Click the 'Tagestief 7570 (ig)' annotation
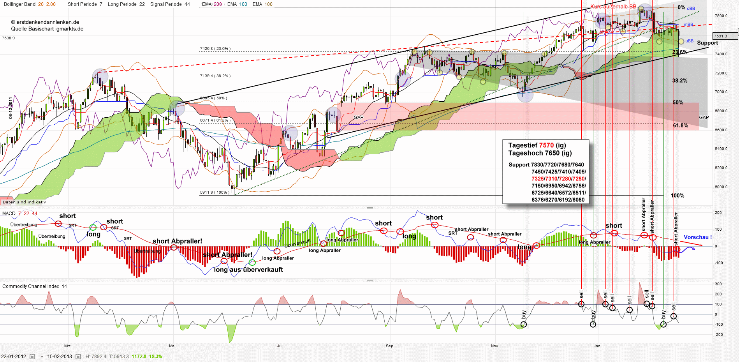The image size is (739, 362). 537,145
